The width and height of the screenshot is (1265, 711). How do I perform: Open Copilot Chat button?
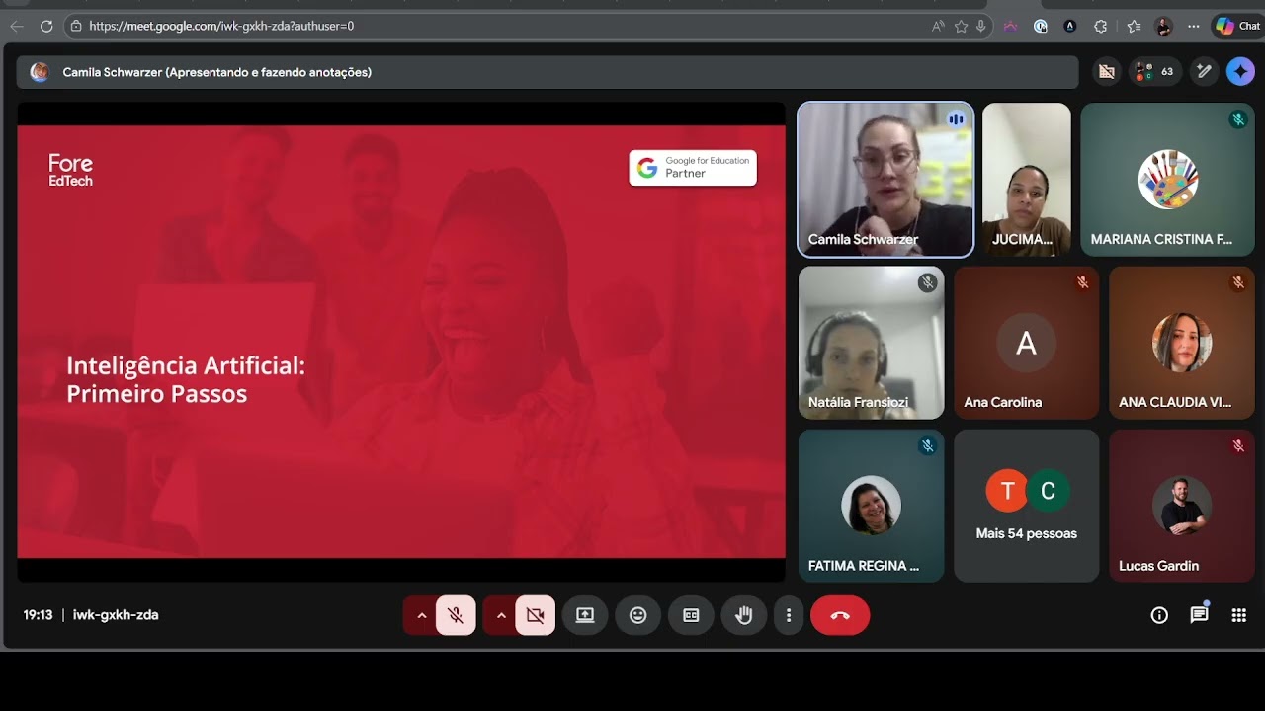(1238, 26)
